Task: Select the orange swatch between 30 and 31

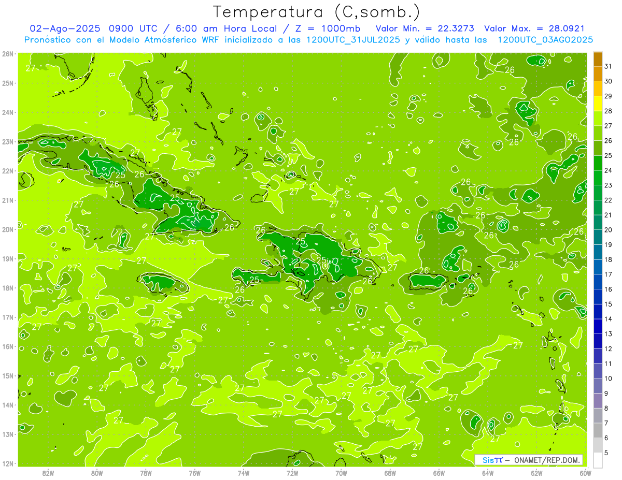Action: (598, 74)
